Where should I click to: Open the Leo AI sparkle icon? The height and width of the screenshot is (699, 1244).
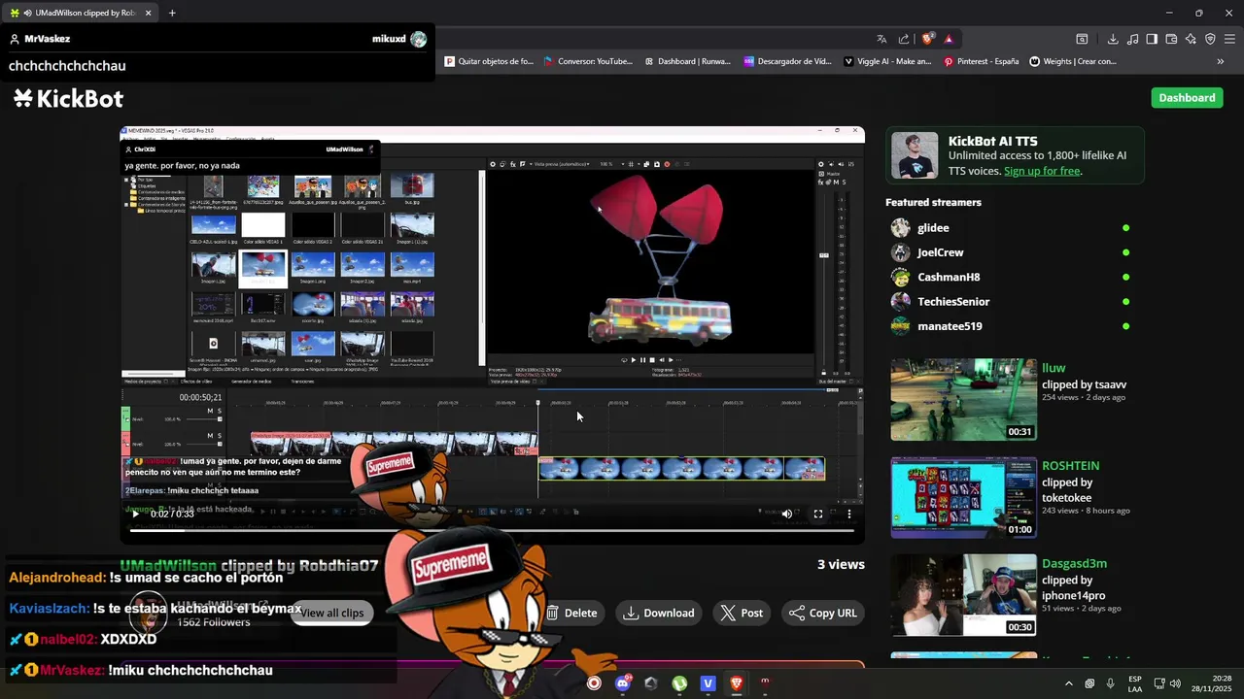click(x=1191, y=39)
